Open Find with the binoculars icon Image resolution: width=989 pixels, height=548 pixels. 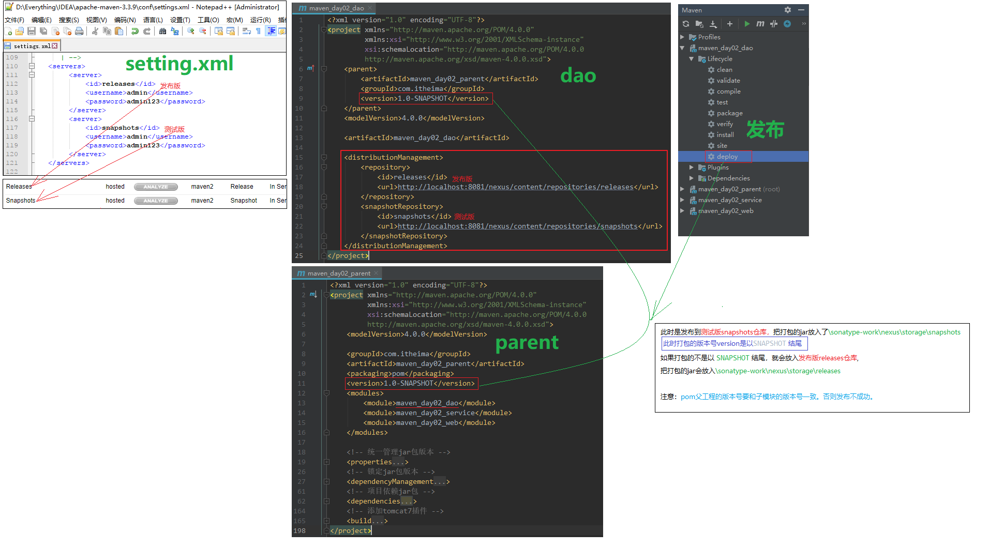[x=162, y=31]
